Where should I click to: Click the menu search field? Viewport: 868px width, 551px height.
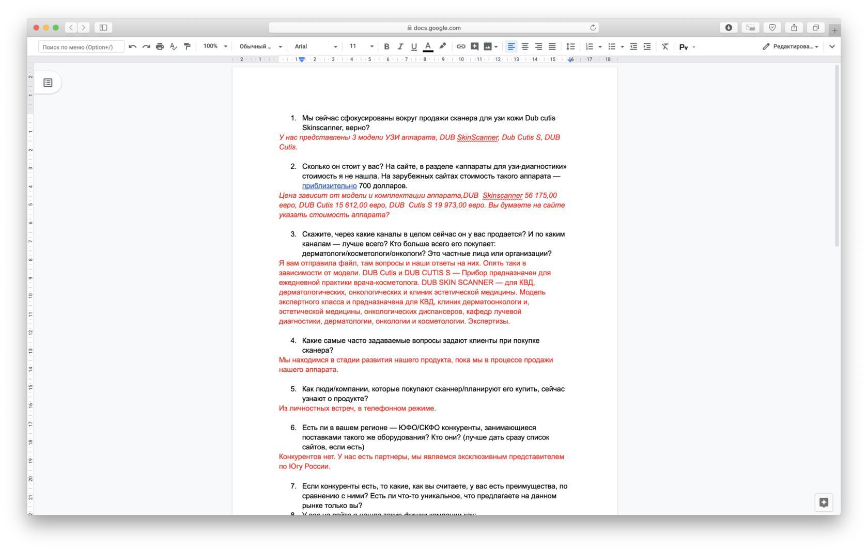coord(81,47)
